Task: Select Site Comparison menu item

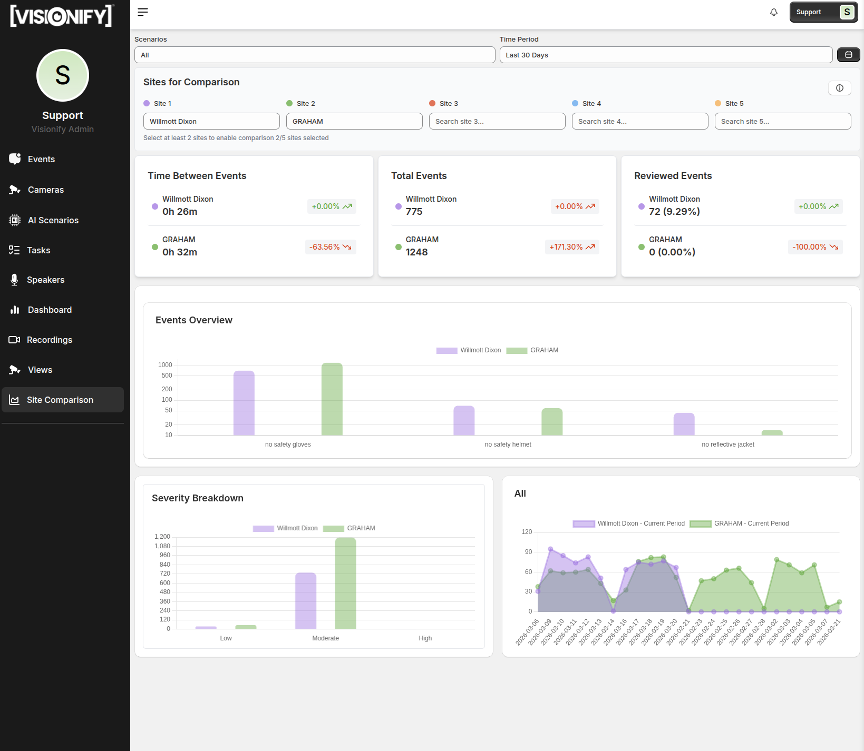Action: 63,400
